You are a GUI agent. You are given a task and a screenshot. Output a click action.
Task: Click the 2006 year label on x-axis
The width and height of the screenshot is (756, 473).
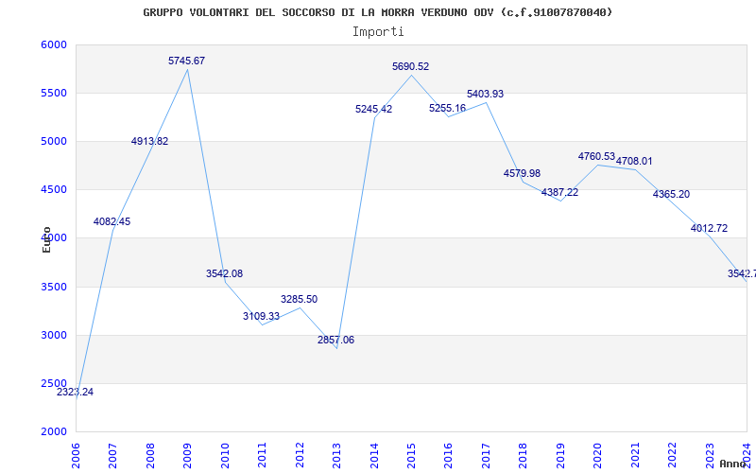coord(76,455)
